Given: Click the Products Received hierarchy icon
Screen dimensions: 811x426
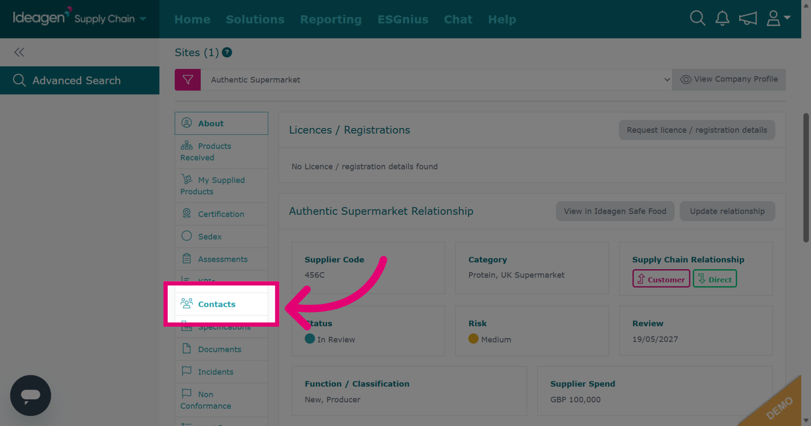Looking at the screenshot, I should (187, 145).
